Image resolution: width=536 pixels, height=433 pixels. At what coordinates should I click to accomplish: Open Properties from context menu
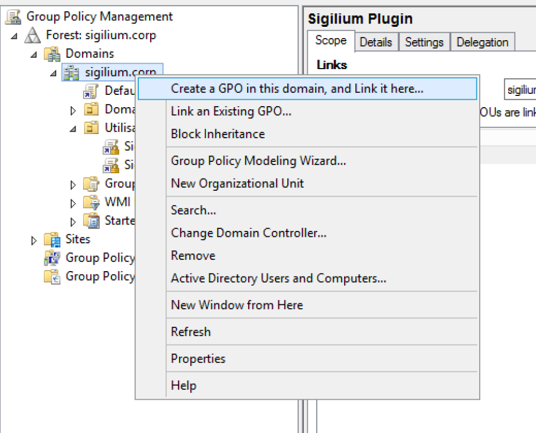point(307,359)
